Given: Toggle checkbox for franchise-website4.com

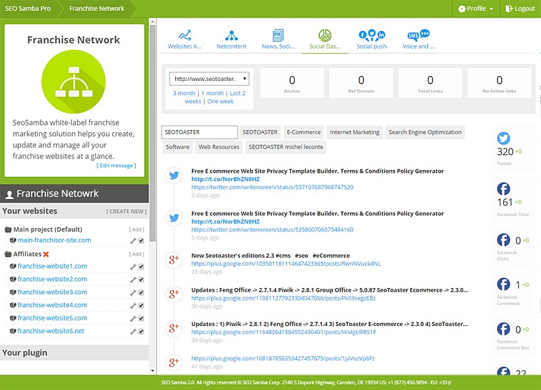Looking at the screenshot, I should click(141, 306).
